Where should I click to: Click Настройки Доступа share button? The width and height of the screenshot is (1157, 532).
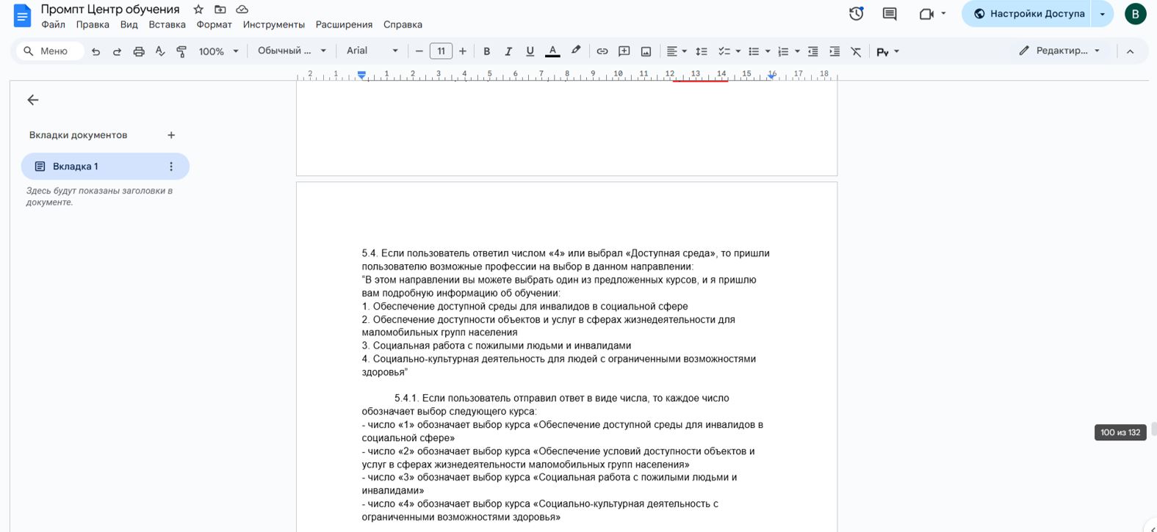tap(1027, 14)
